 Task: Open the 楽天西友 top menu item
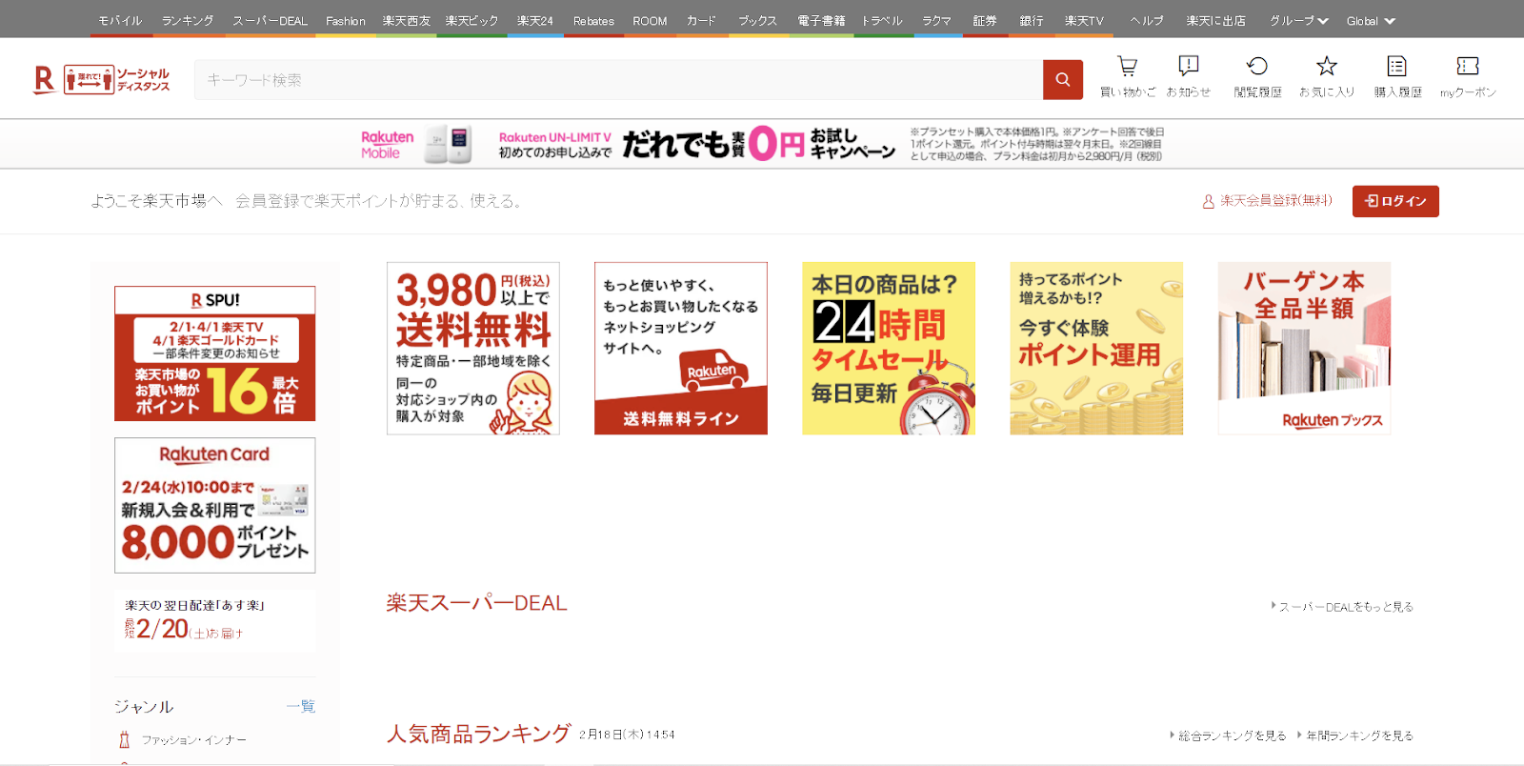[x=407, y=20]
